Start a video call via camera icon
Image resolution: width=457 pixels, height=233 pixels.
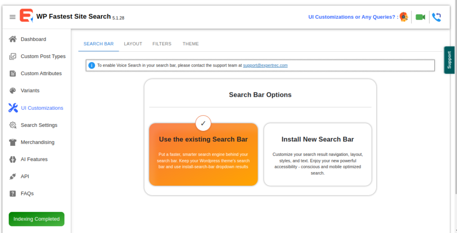pyautogui.click(x=420, y=17)
